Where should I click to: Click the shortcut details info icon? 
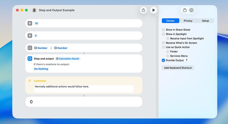tap(191, 10)
